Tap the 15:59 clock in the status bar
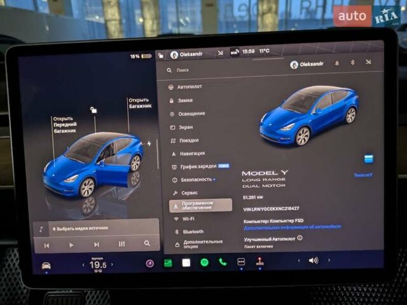Screen dimensions: 407x305 248,51
